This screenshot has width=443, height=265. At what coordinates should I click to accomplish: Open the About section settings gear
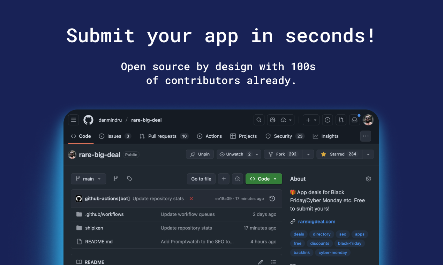tap(368, 179)
